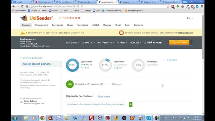Open the Яндекс bookmark
This screenshot has width=215, height=121.
[43, 10]
